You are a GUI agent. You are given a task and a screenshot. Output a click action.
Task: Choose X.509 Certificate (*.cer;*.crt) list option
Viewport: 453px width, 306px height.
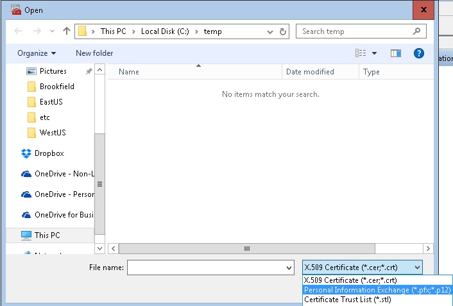point(377,280)
